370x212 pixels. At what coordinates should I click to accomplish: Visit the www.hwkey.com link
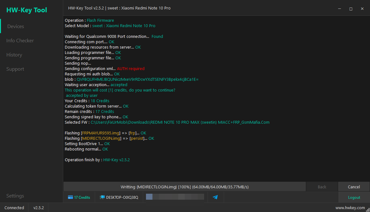point(350,208)
